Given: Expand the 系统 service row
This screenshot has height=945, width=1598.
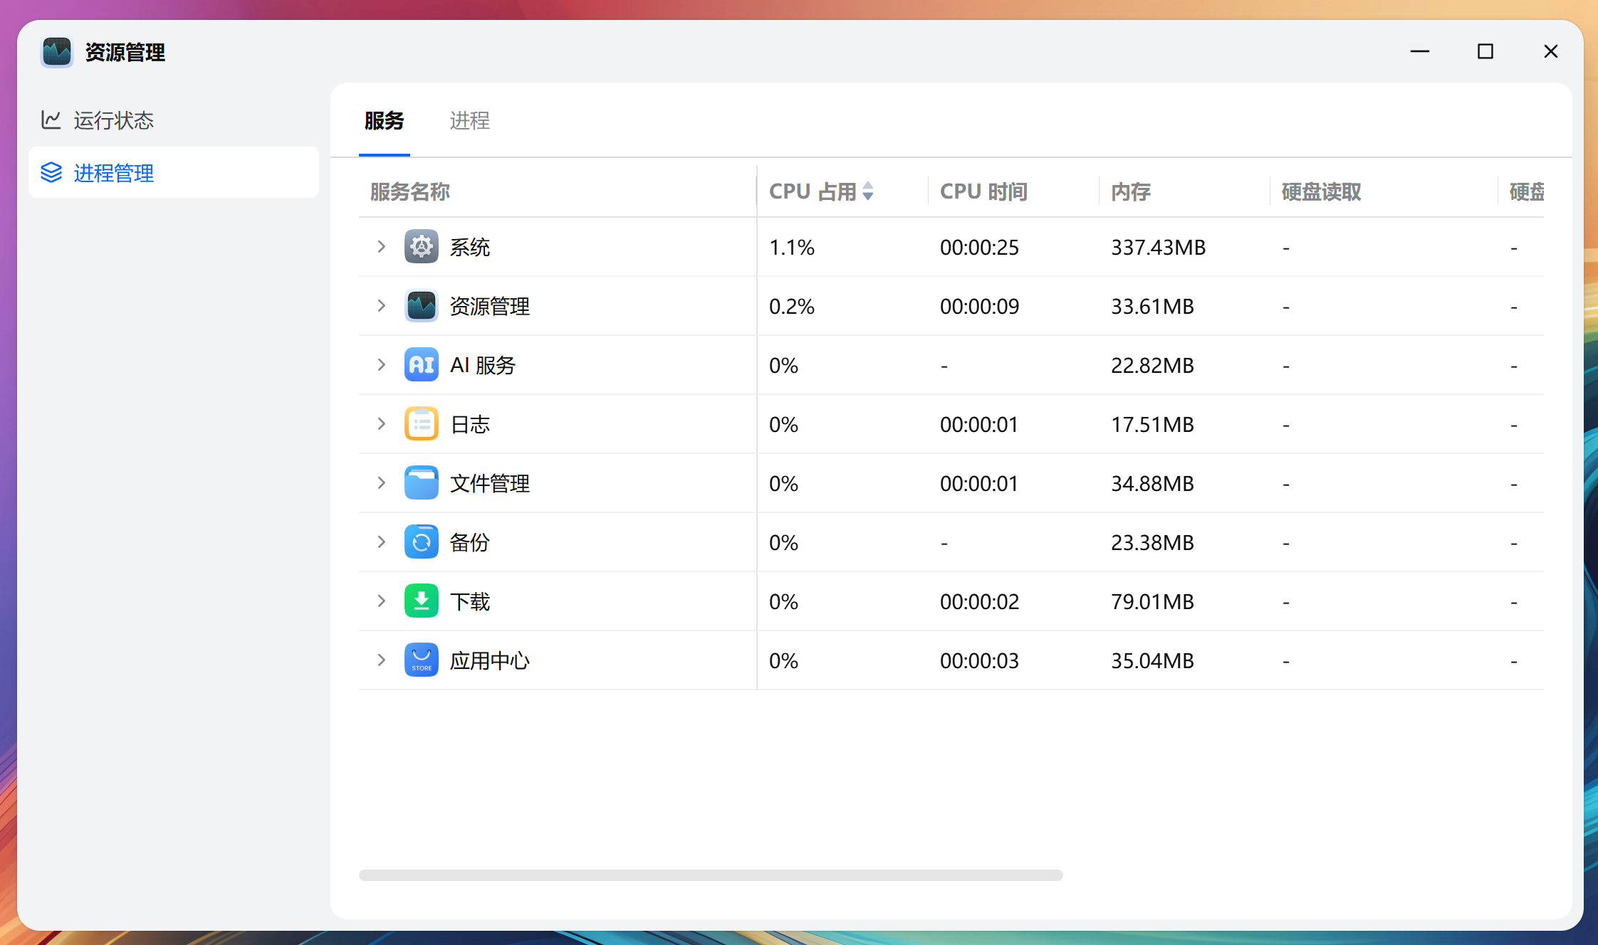Looking at the screenshot, I should point(381,246).
